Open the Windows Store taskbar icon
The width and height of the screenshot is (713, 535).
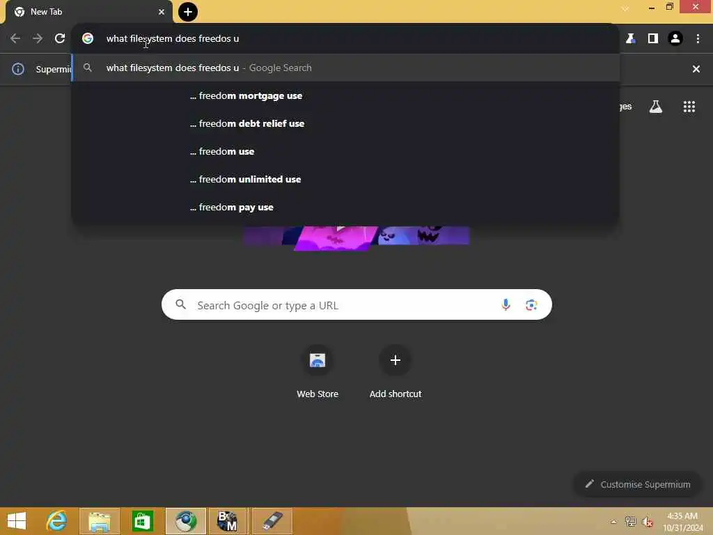pyautogui.click(x=142, y=521)
